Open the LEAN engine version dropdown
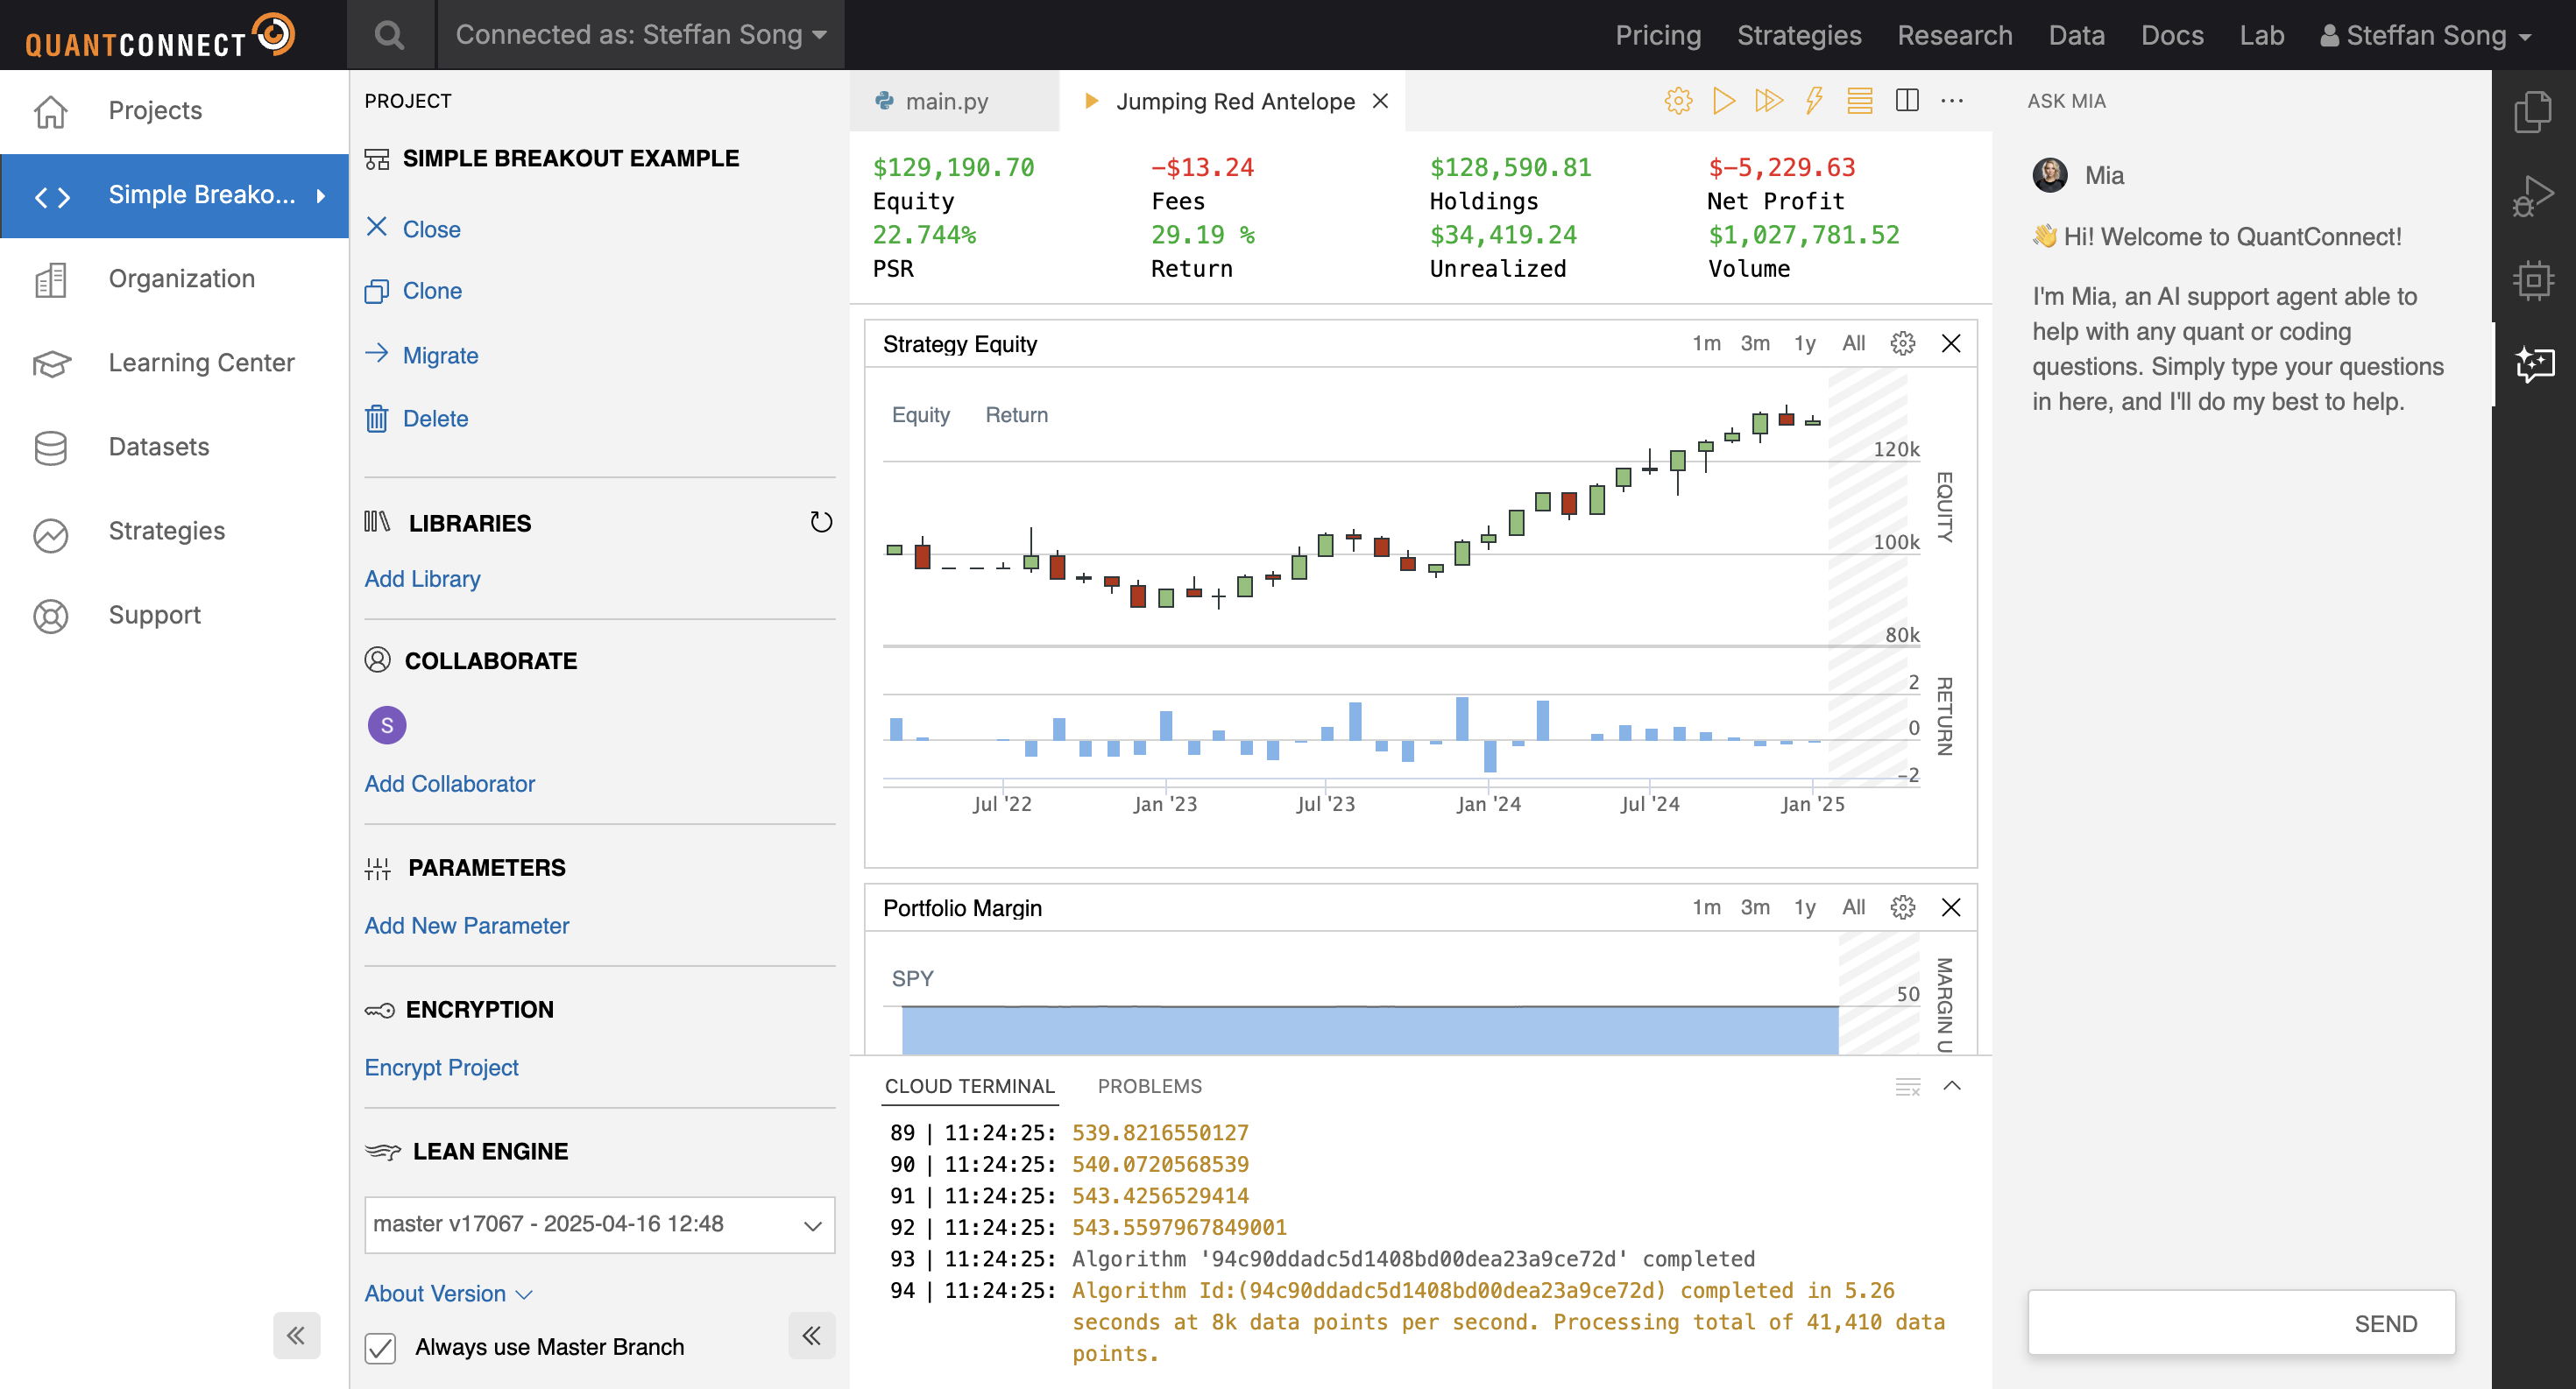The image size is (2576, 1389). 599,1224
